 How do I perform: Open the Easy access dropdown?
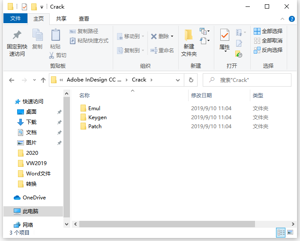[x=204, y=41]
